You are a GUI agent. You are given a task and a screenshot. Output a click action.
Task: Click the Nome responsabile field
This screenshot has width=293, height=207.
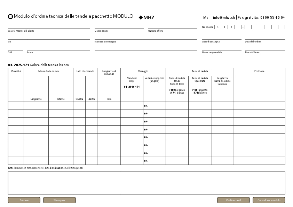pos(222,48)
